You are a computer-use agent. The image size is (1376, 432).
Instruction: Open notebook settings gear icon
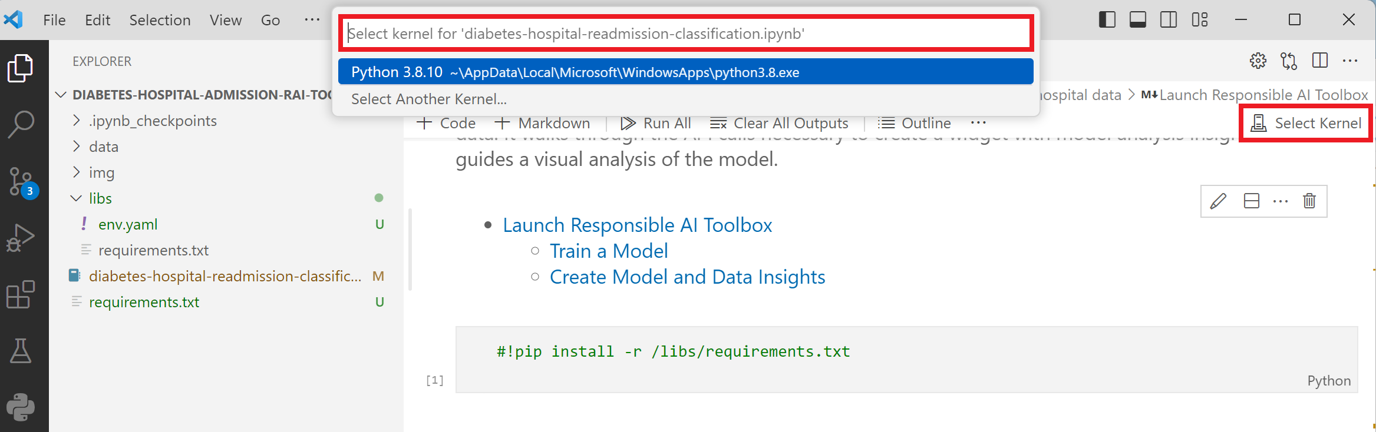[1258, 61]
